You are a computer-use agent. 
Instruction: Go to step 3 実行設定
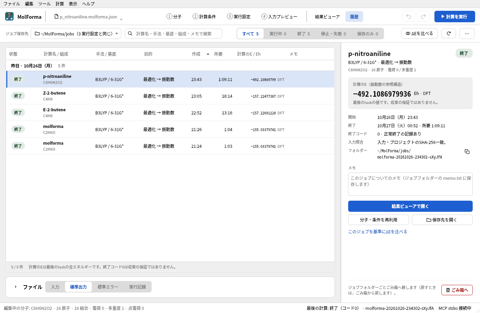[x=239, y=17]
